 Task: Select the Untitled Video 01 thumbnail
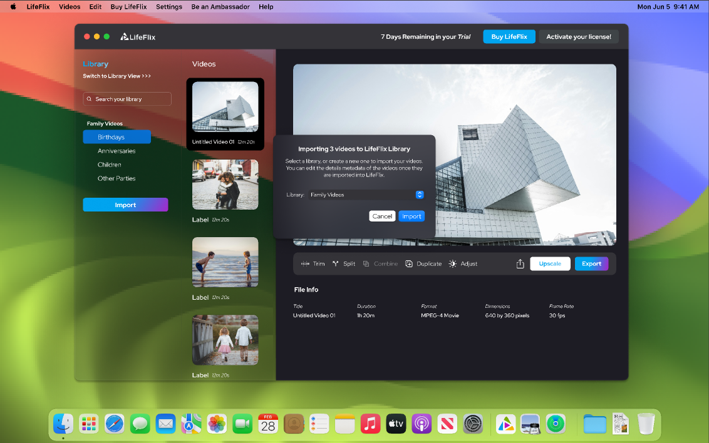pyautogui.click(x=225, y=107)
